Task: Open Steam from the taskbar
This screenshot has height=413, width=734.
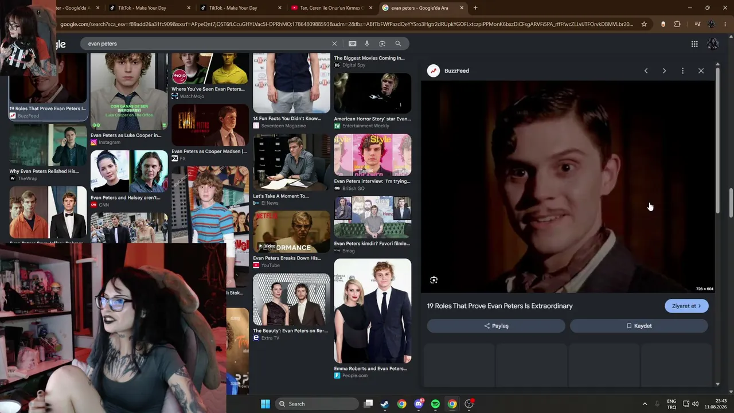Action: (x=385, y=404)
